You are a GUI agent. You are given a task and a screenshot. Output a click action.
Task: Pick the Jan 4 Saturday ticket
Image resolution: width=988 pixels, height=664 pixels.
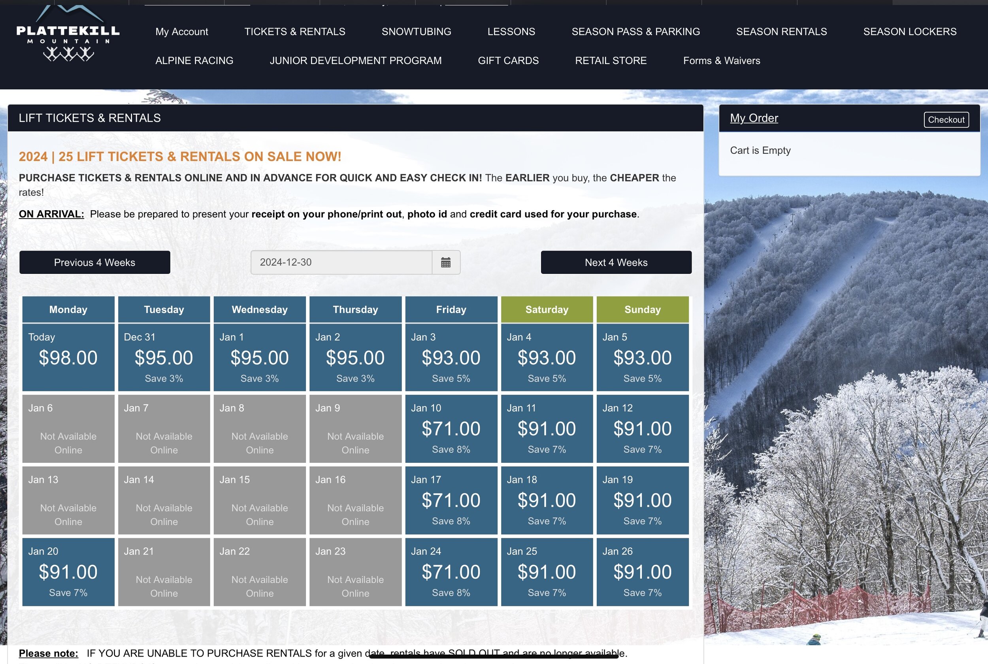click(x=547, y=357)
